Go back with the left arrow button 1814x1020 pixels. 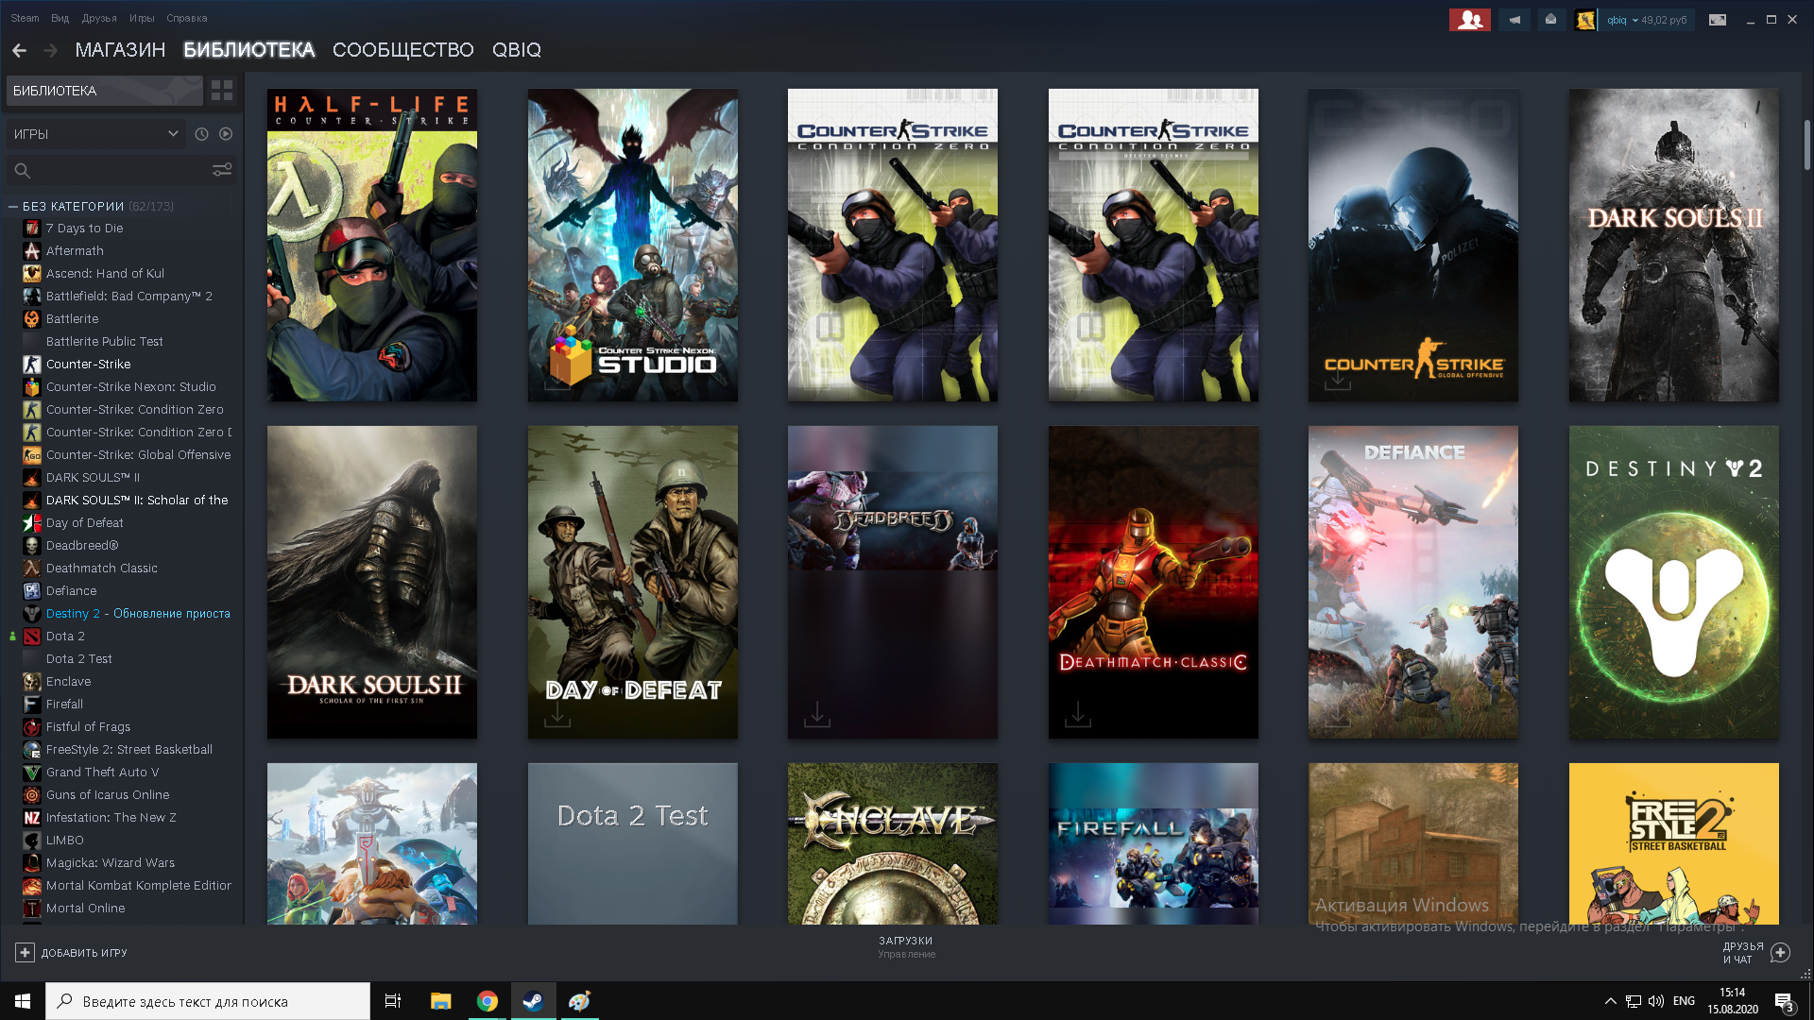(x=19, y=50)
